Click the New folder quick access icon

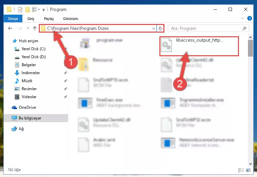[27, 10]
